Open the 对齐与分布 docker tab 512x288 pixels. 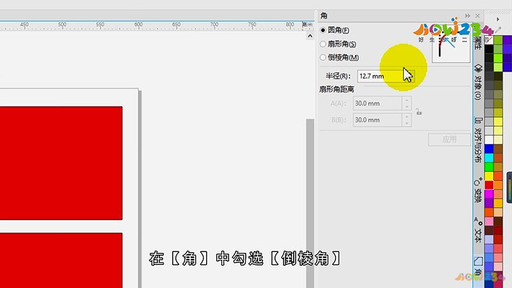pos(478,140)
